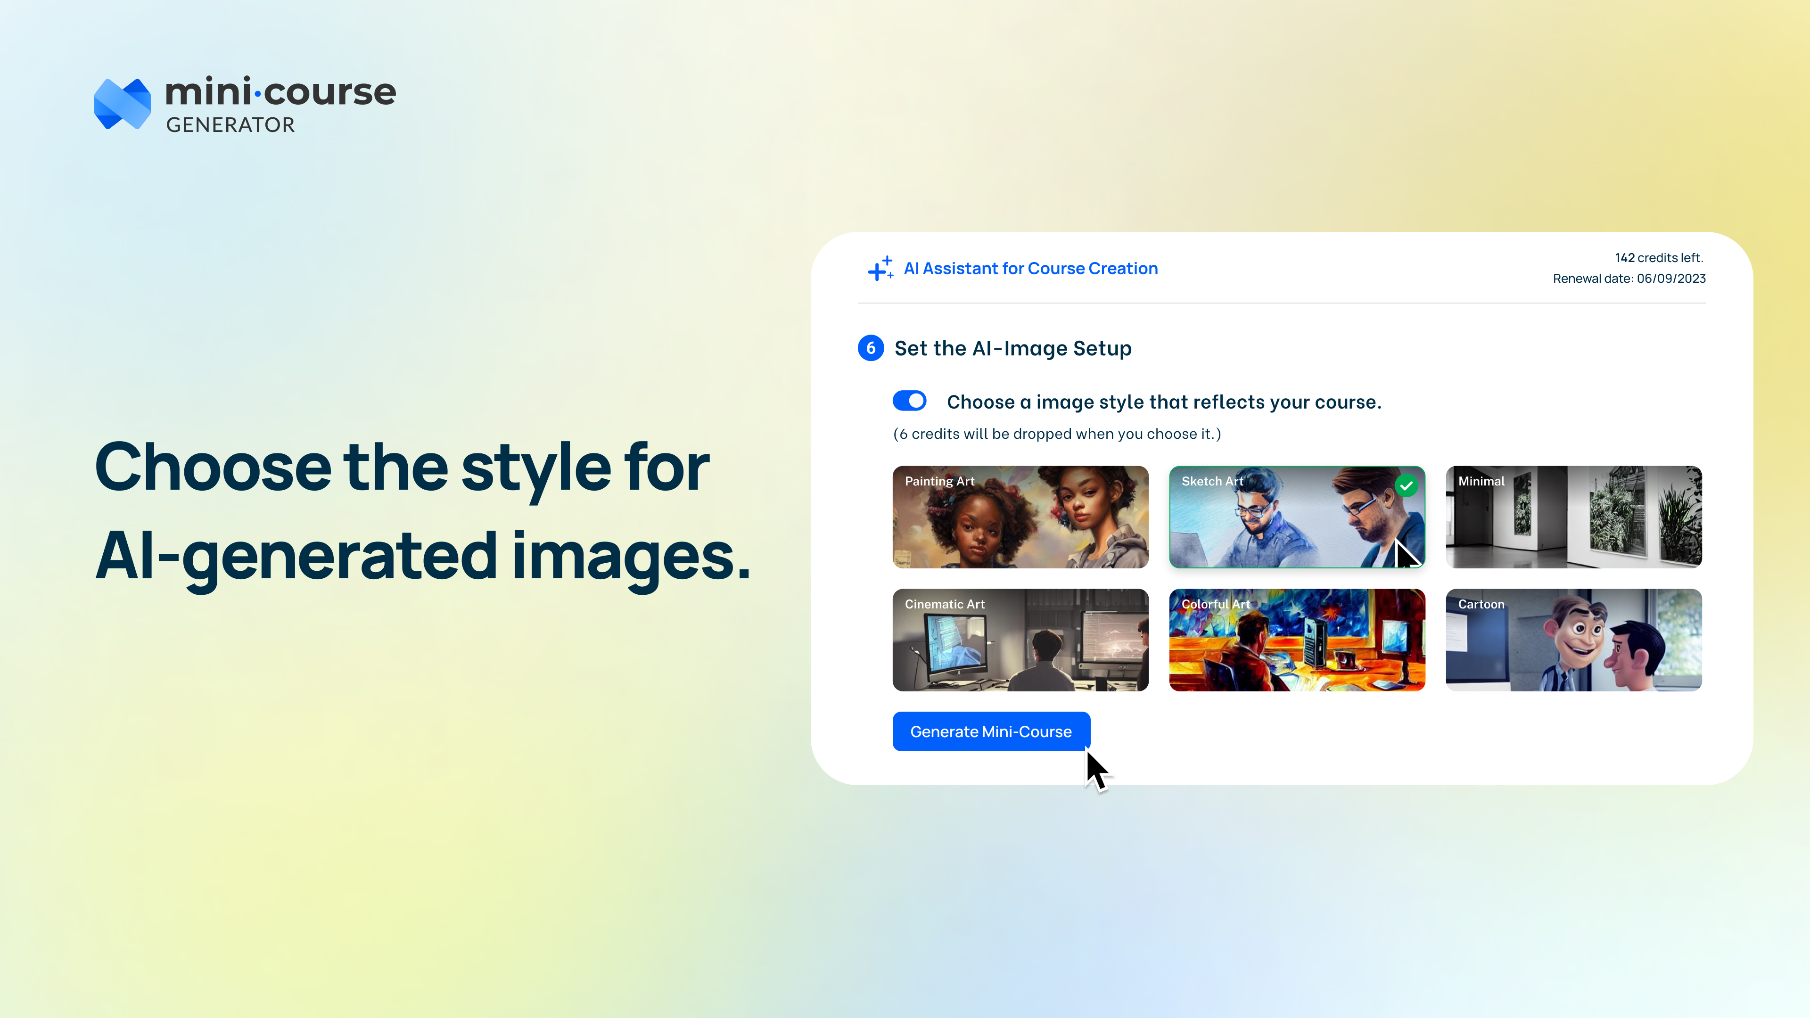Click the step 6 number badge
Image resolution: width=1810 pixels, height=1018 pixels.
[871, 348]
